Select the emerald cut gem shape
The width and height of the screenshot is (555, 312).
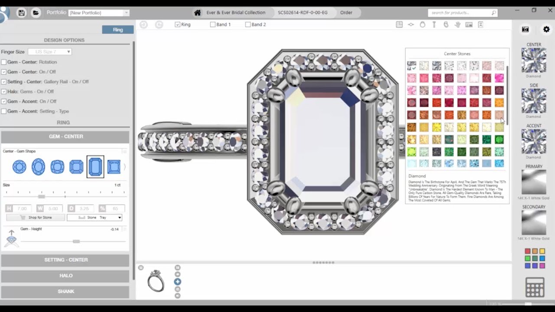tap(95, 167)
